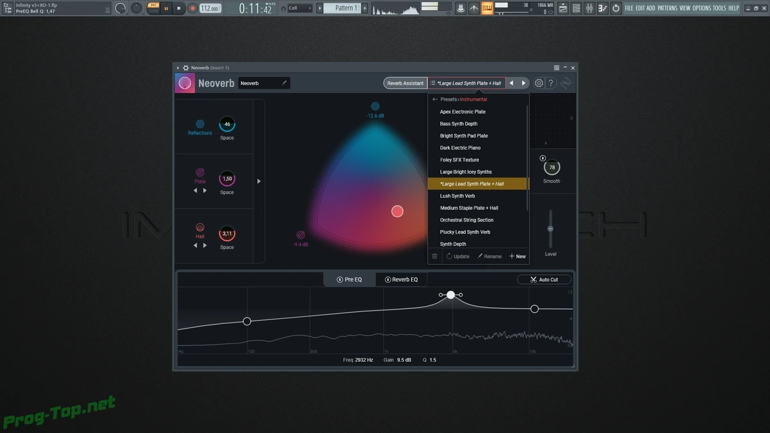Click the metronome waveform icon
770x433 pixels.
[x=474, y=8]
